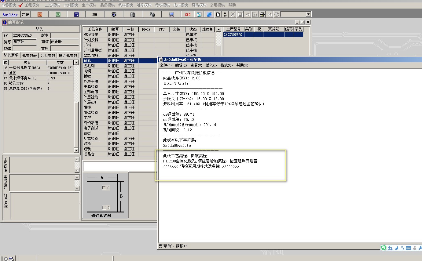Click the PN input field
Image resolution: width=422 pixels, height=261 pixels.
(24, 35)
